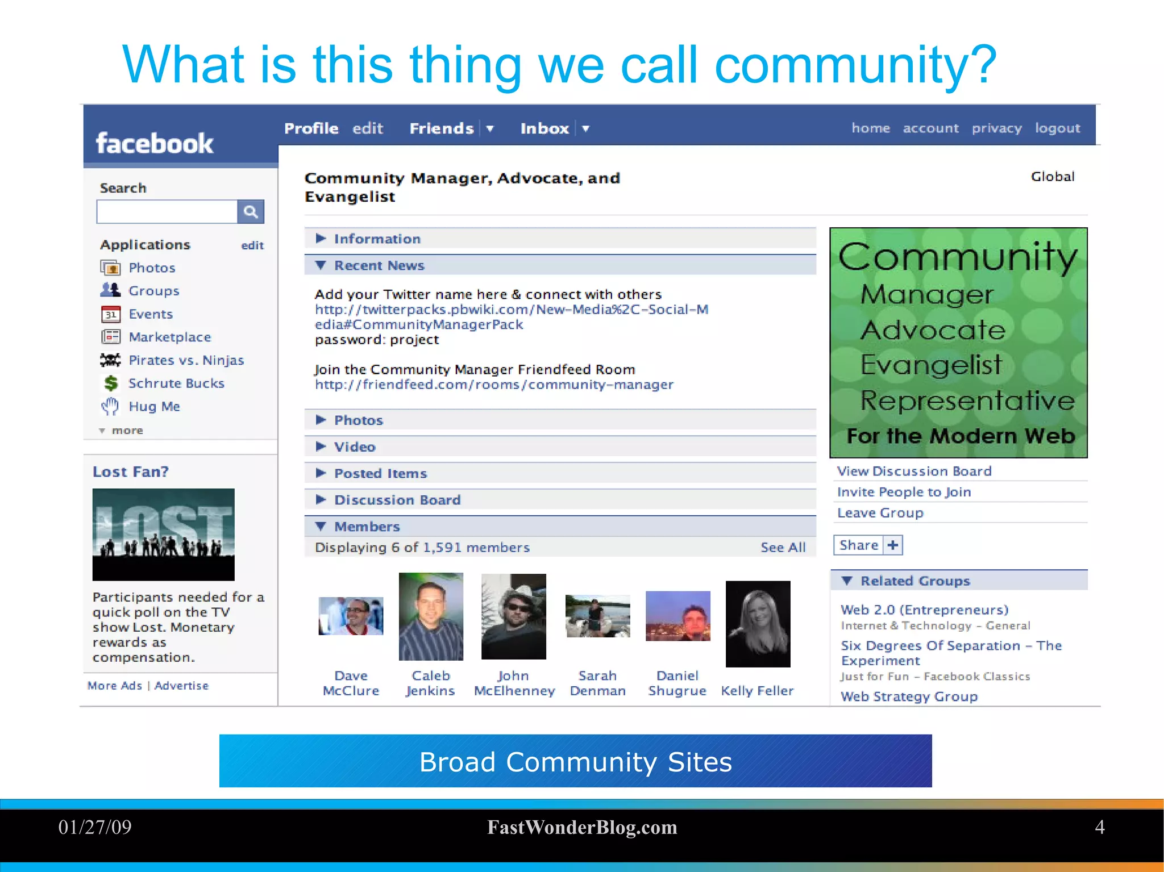This screenshot has height=872, width=1164.
Task: Go to home link in header
Action: [871, 128]
